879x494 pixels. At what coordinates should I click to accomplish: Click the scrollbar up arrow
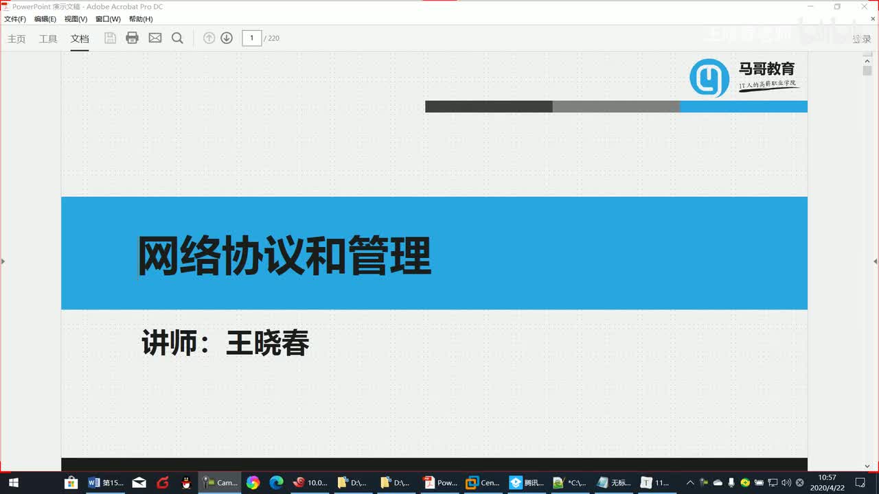867,62
